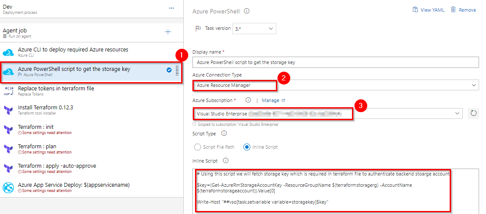
Task: Select the Azure App Service Deploy task
Action: tap(91, 188)
